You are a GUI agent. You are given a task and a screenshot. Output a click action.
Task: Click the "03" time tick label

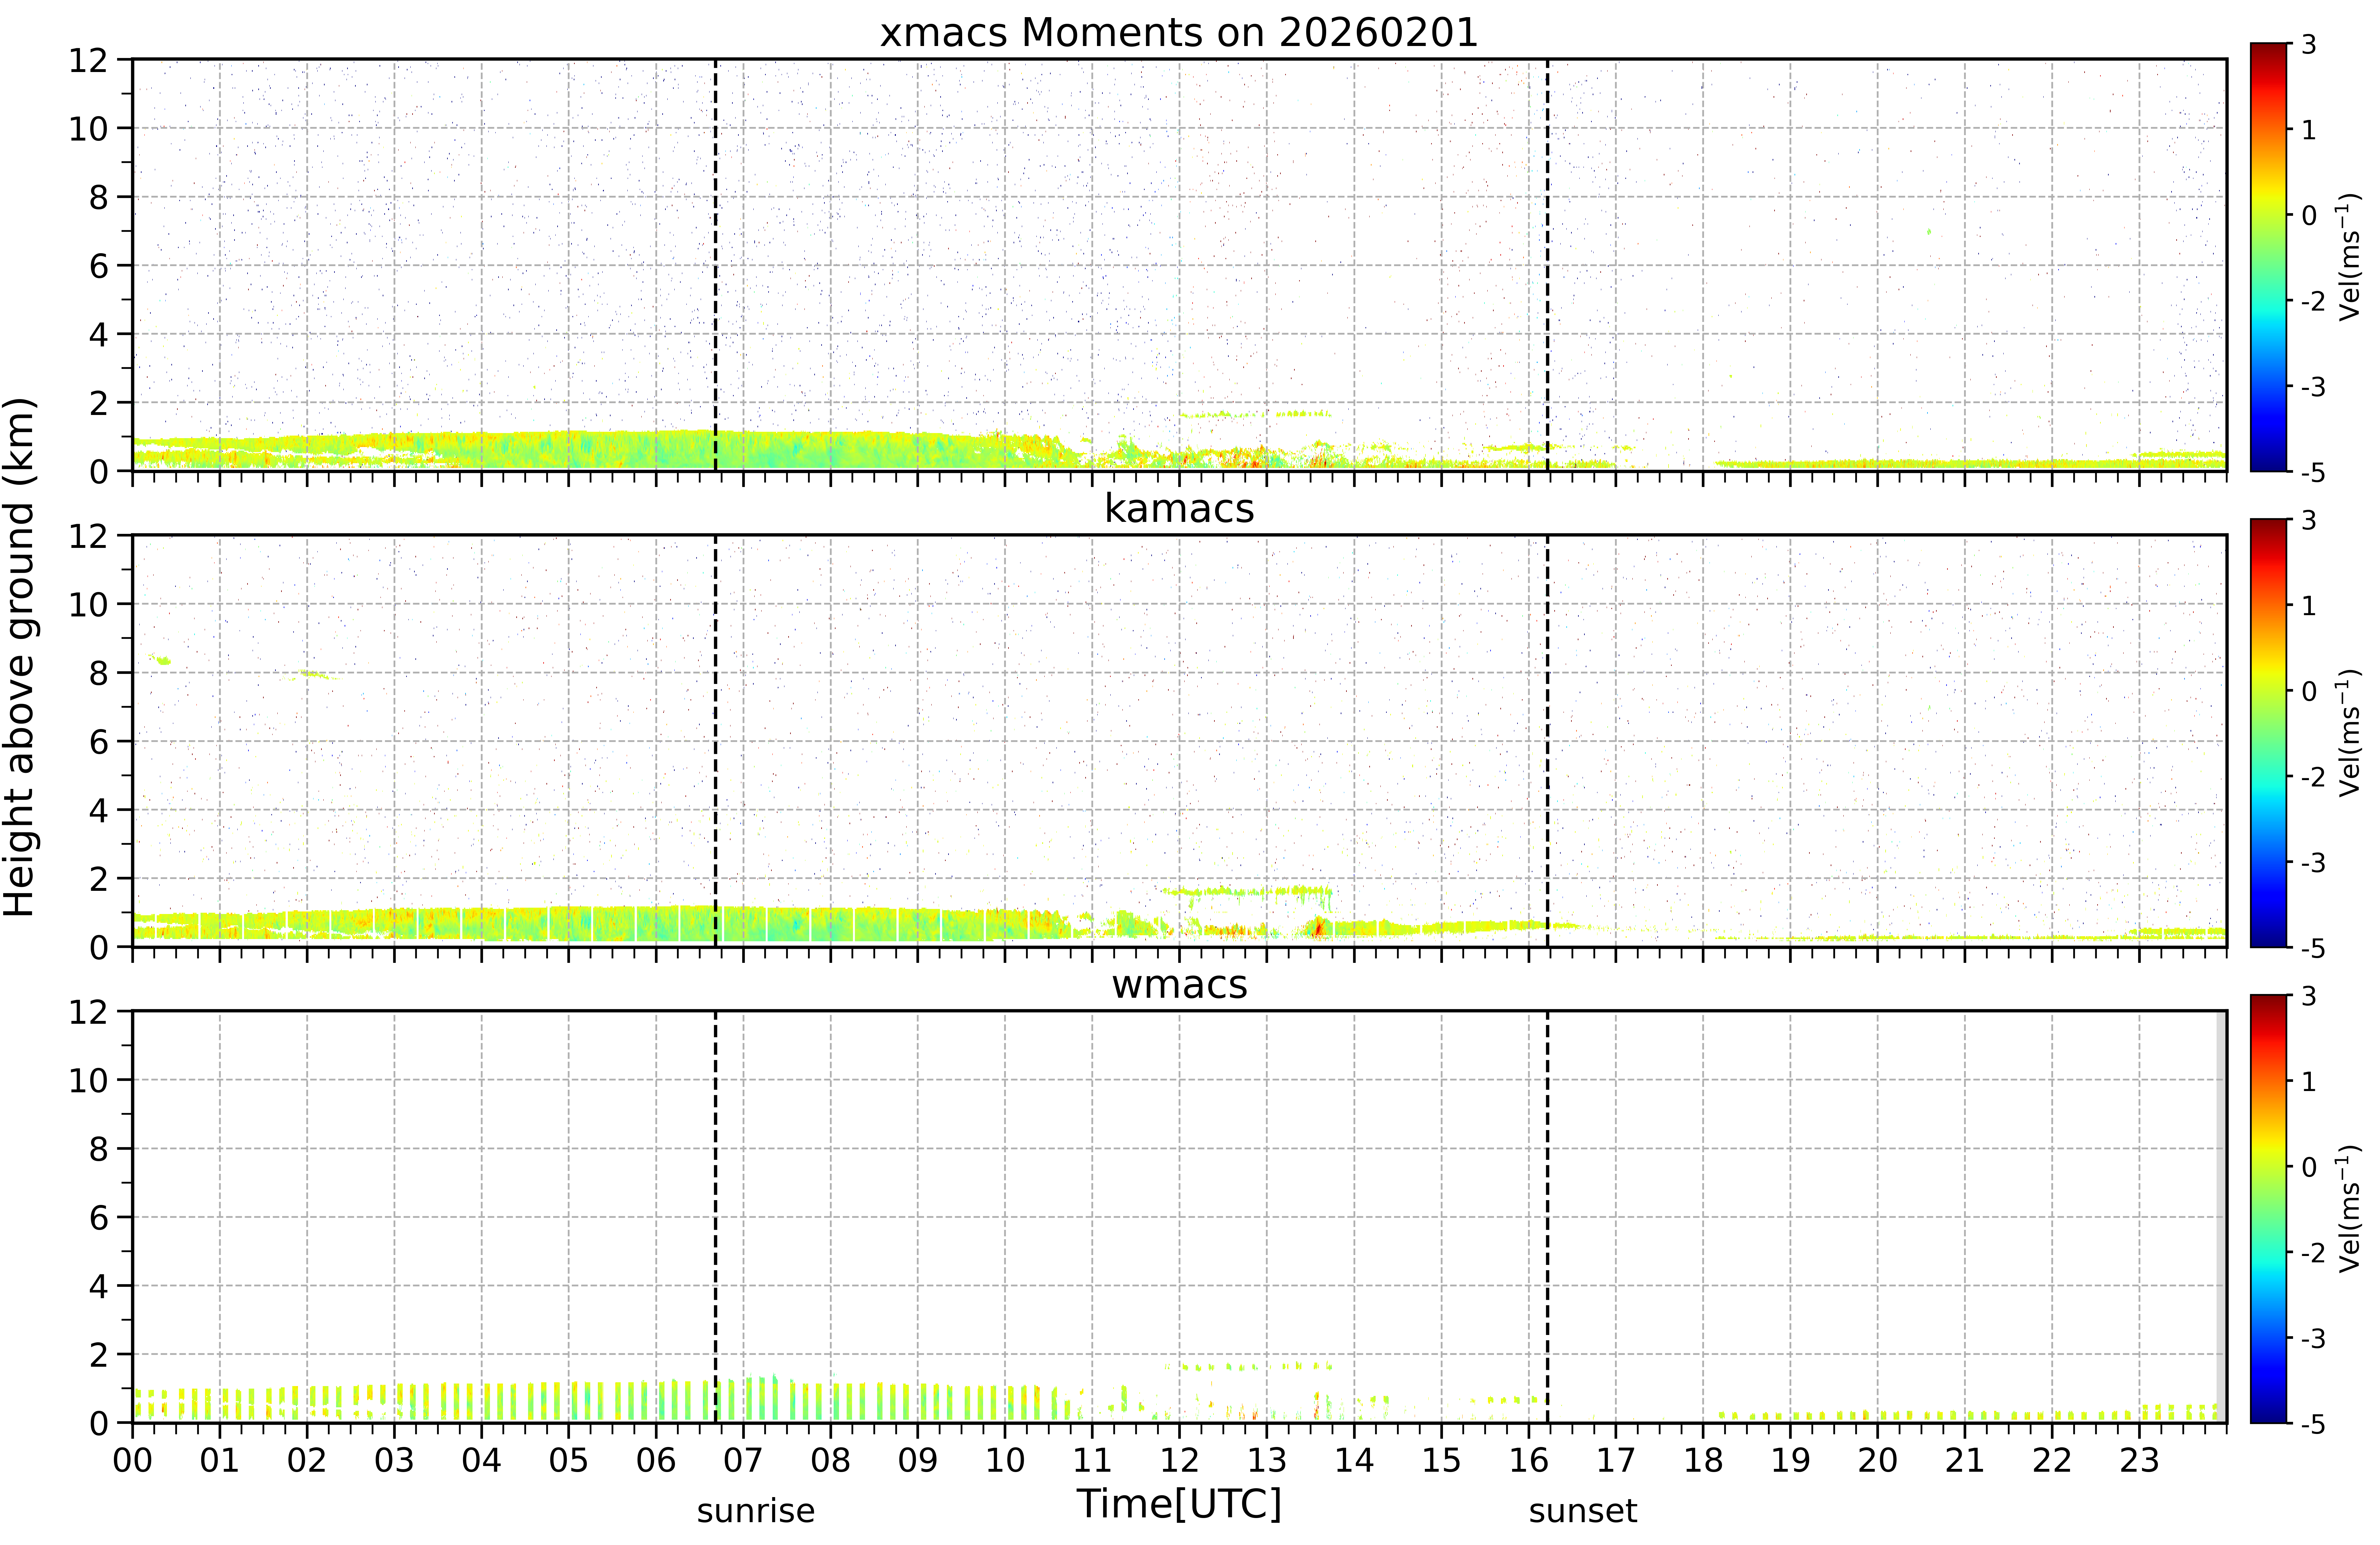[394, 1461]
